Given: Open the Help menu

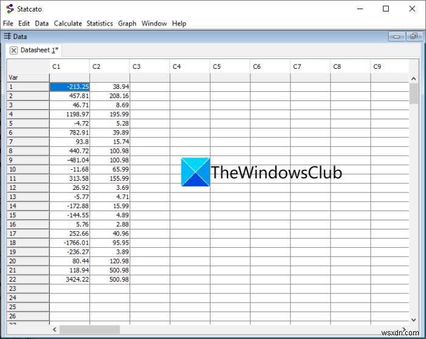Looking at the screenshot, I should pos(179,23).
